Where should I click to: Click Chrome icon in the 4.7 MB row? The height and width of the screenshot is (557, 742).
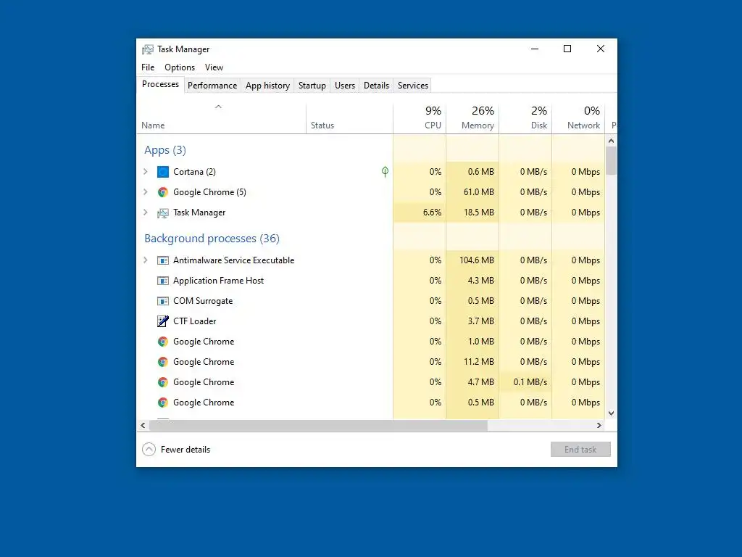pyautogui.click(x=163, y=382)
